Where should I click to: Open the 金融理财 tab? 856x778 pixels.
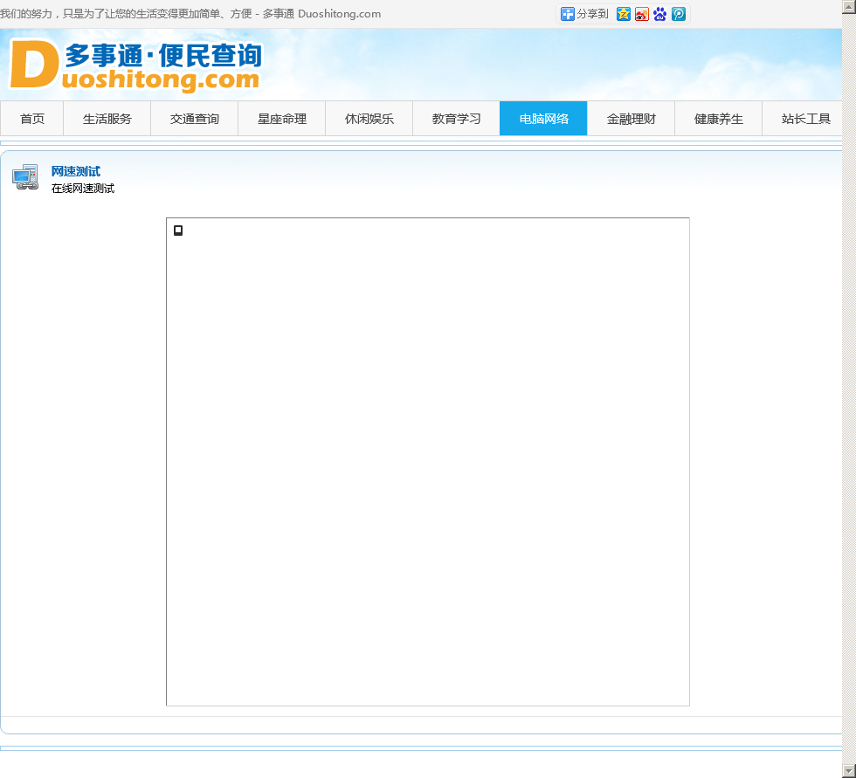coord(631,119)
